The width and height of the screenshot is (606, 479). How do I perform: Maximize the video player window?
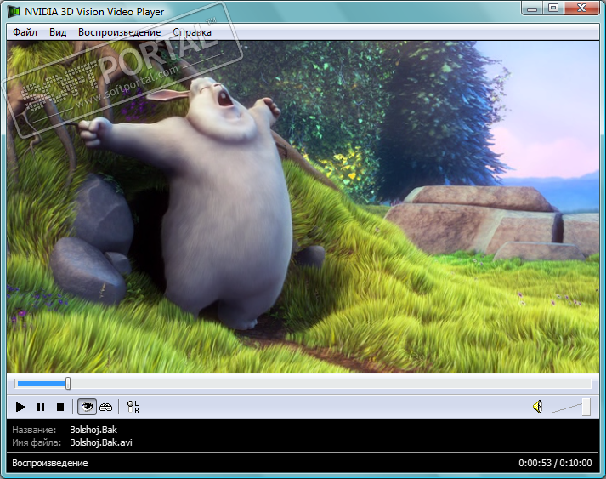[x=553, y=9]
